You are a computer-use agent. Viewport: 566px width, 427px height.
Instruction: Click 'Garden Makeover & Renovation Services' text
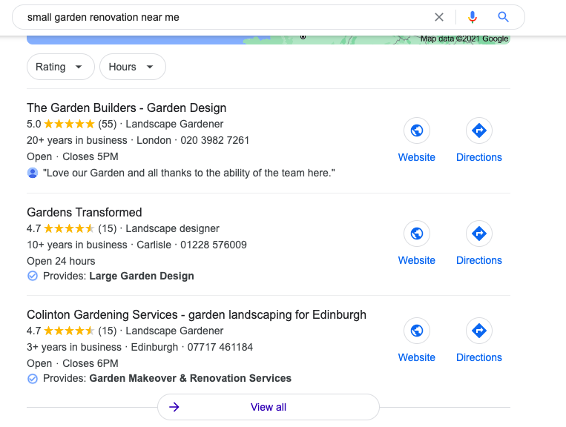click(x=190, y=378)
